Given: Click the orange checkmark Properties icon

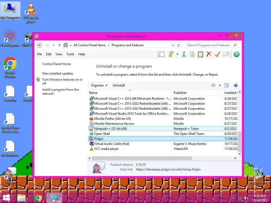Looking at the screenshot, I should click(x=217, y=54).
